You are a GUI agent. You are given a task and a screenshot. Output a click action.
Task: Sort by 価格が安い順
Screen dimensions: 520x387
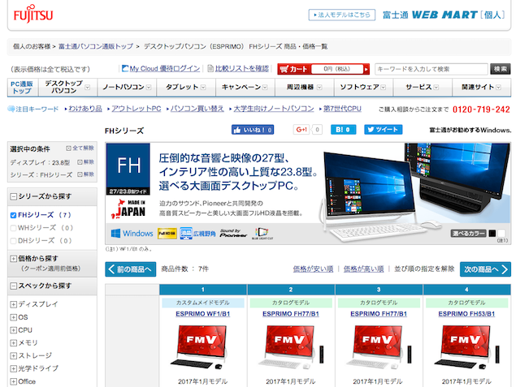(x=313, y=269)
